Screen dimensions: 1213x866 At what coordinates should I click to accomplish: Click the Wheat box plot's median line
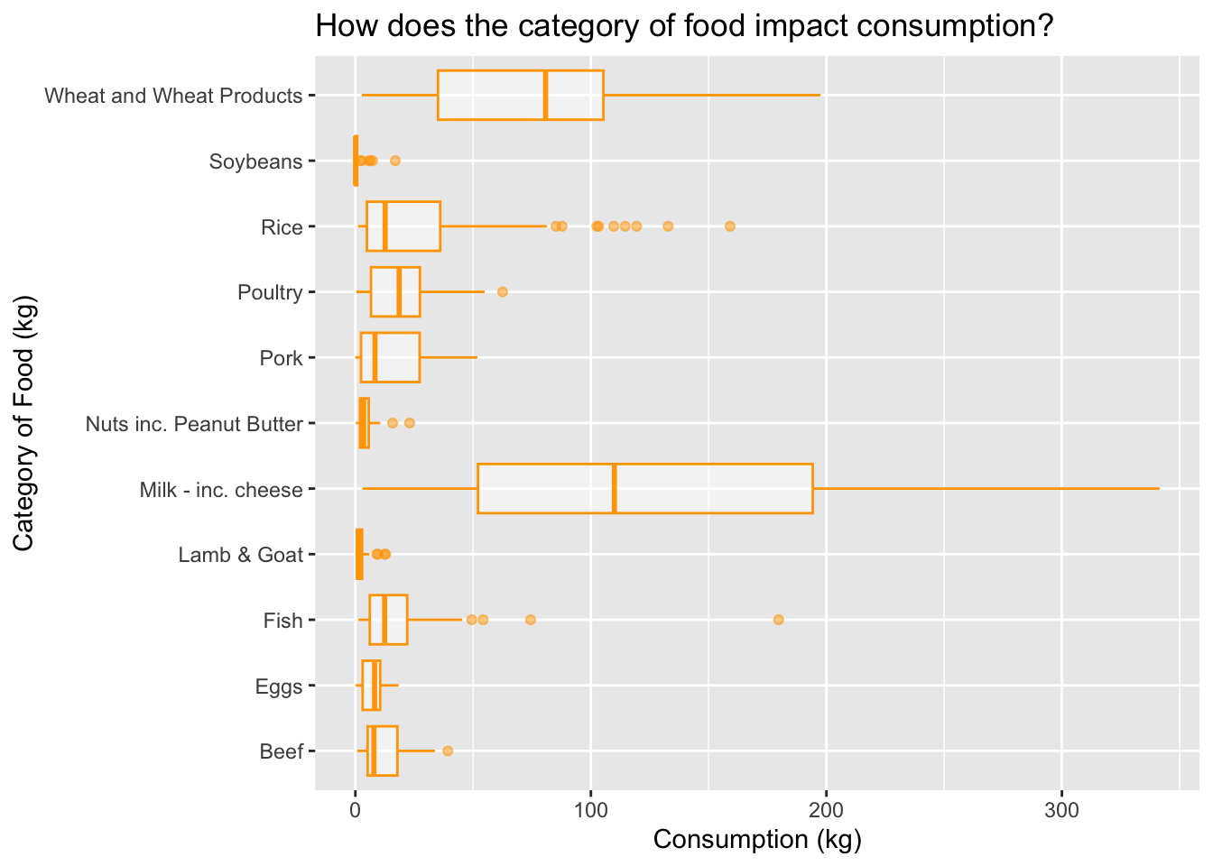(x=546, y=95)
